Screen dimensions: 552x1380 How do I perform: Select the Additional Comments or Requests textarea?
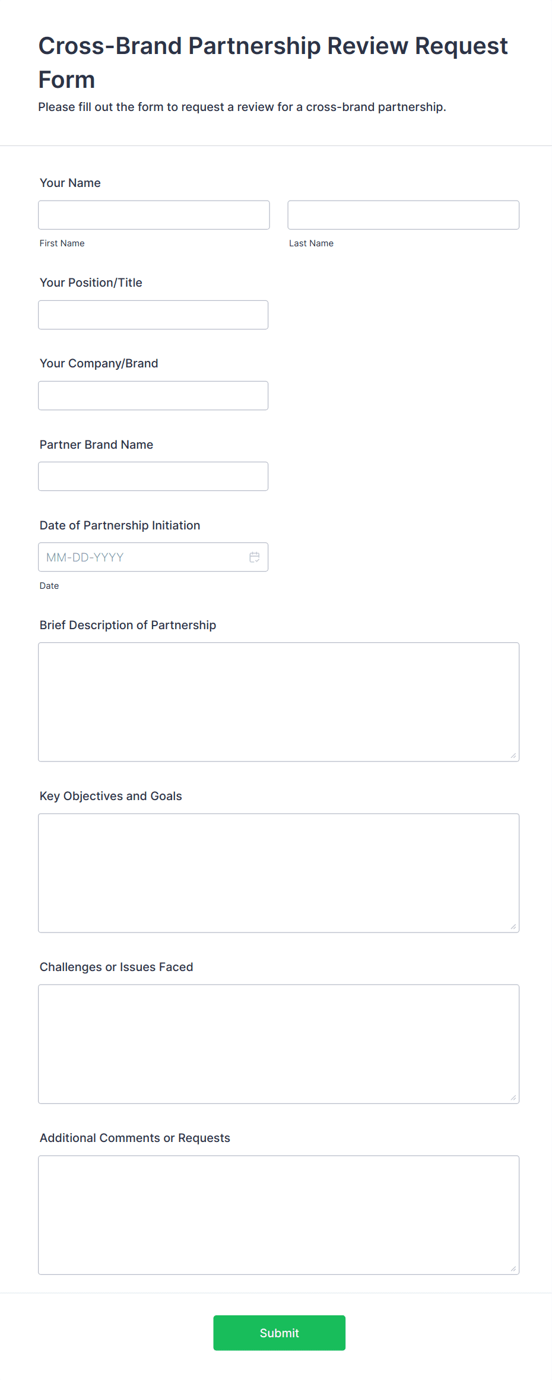[278, 1214]
